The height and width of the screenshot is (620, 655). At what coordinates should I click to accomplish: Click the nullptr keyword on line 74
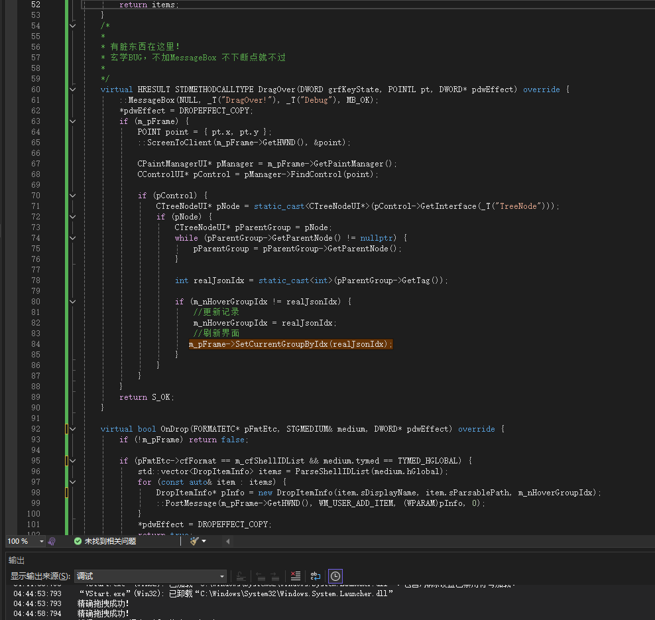tap(377, 238)
